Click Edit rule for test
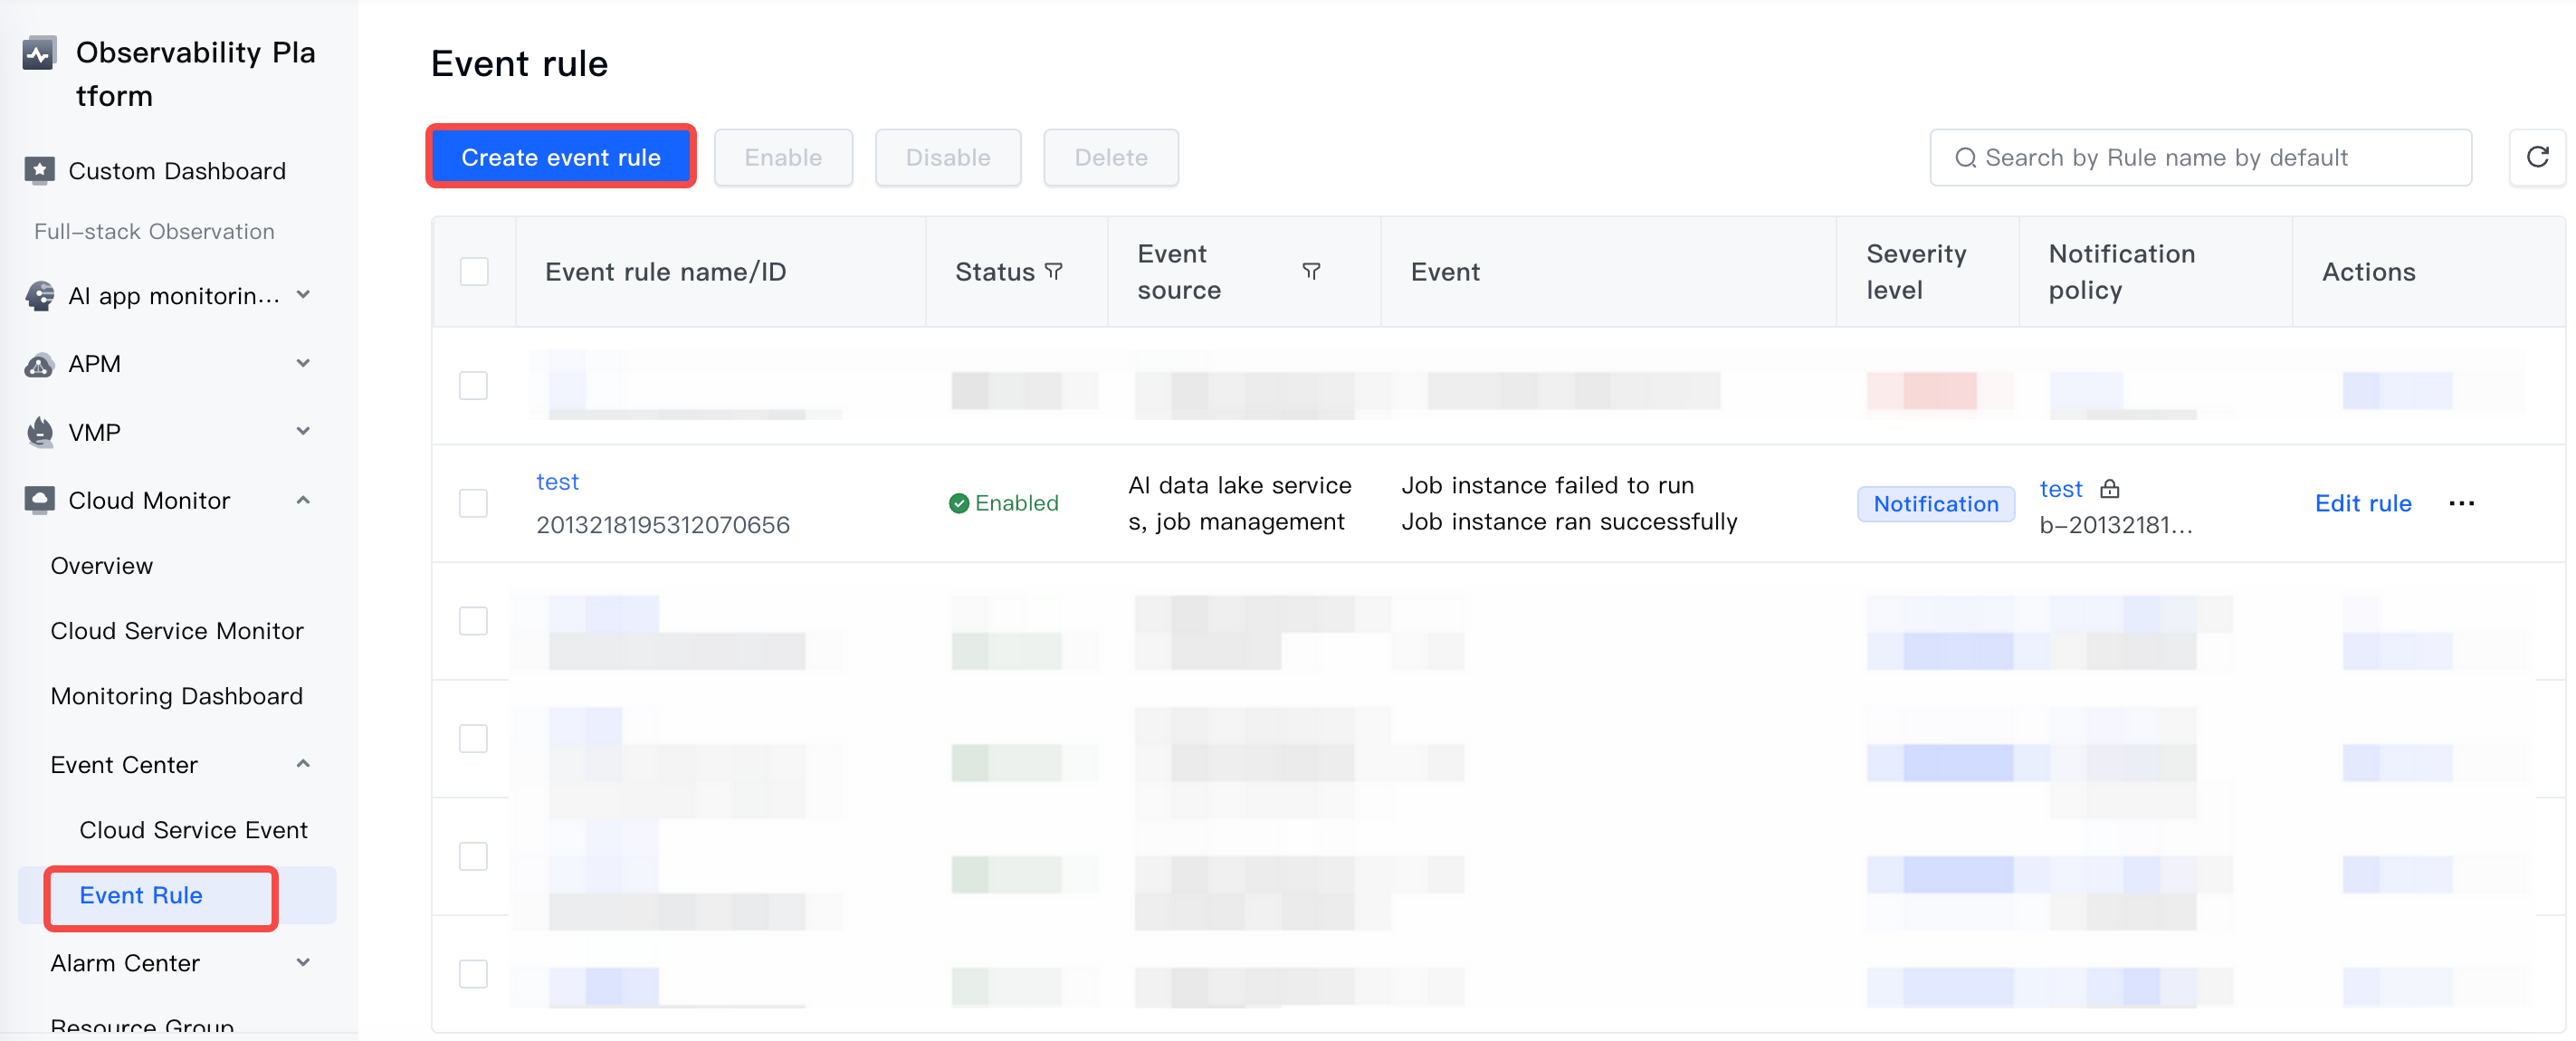The height and width of the screenshot is (1041, 2576). click(x=2363, y=503)
